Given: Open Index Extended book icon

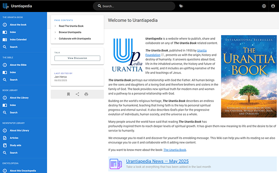Looking at the screenshot, I should pyautogui.click(x=5, y=40).
